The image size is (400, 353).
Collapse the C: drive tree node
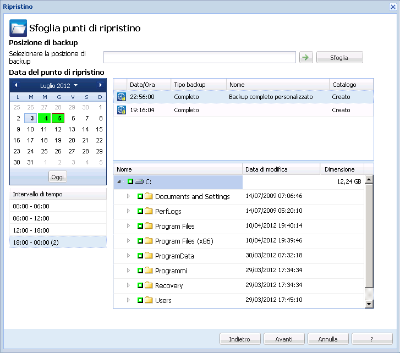click(x=119, y=181)
